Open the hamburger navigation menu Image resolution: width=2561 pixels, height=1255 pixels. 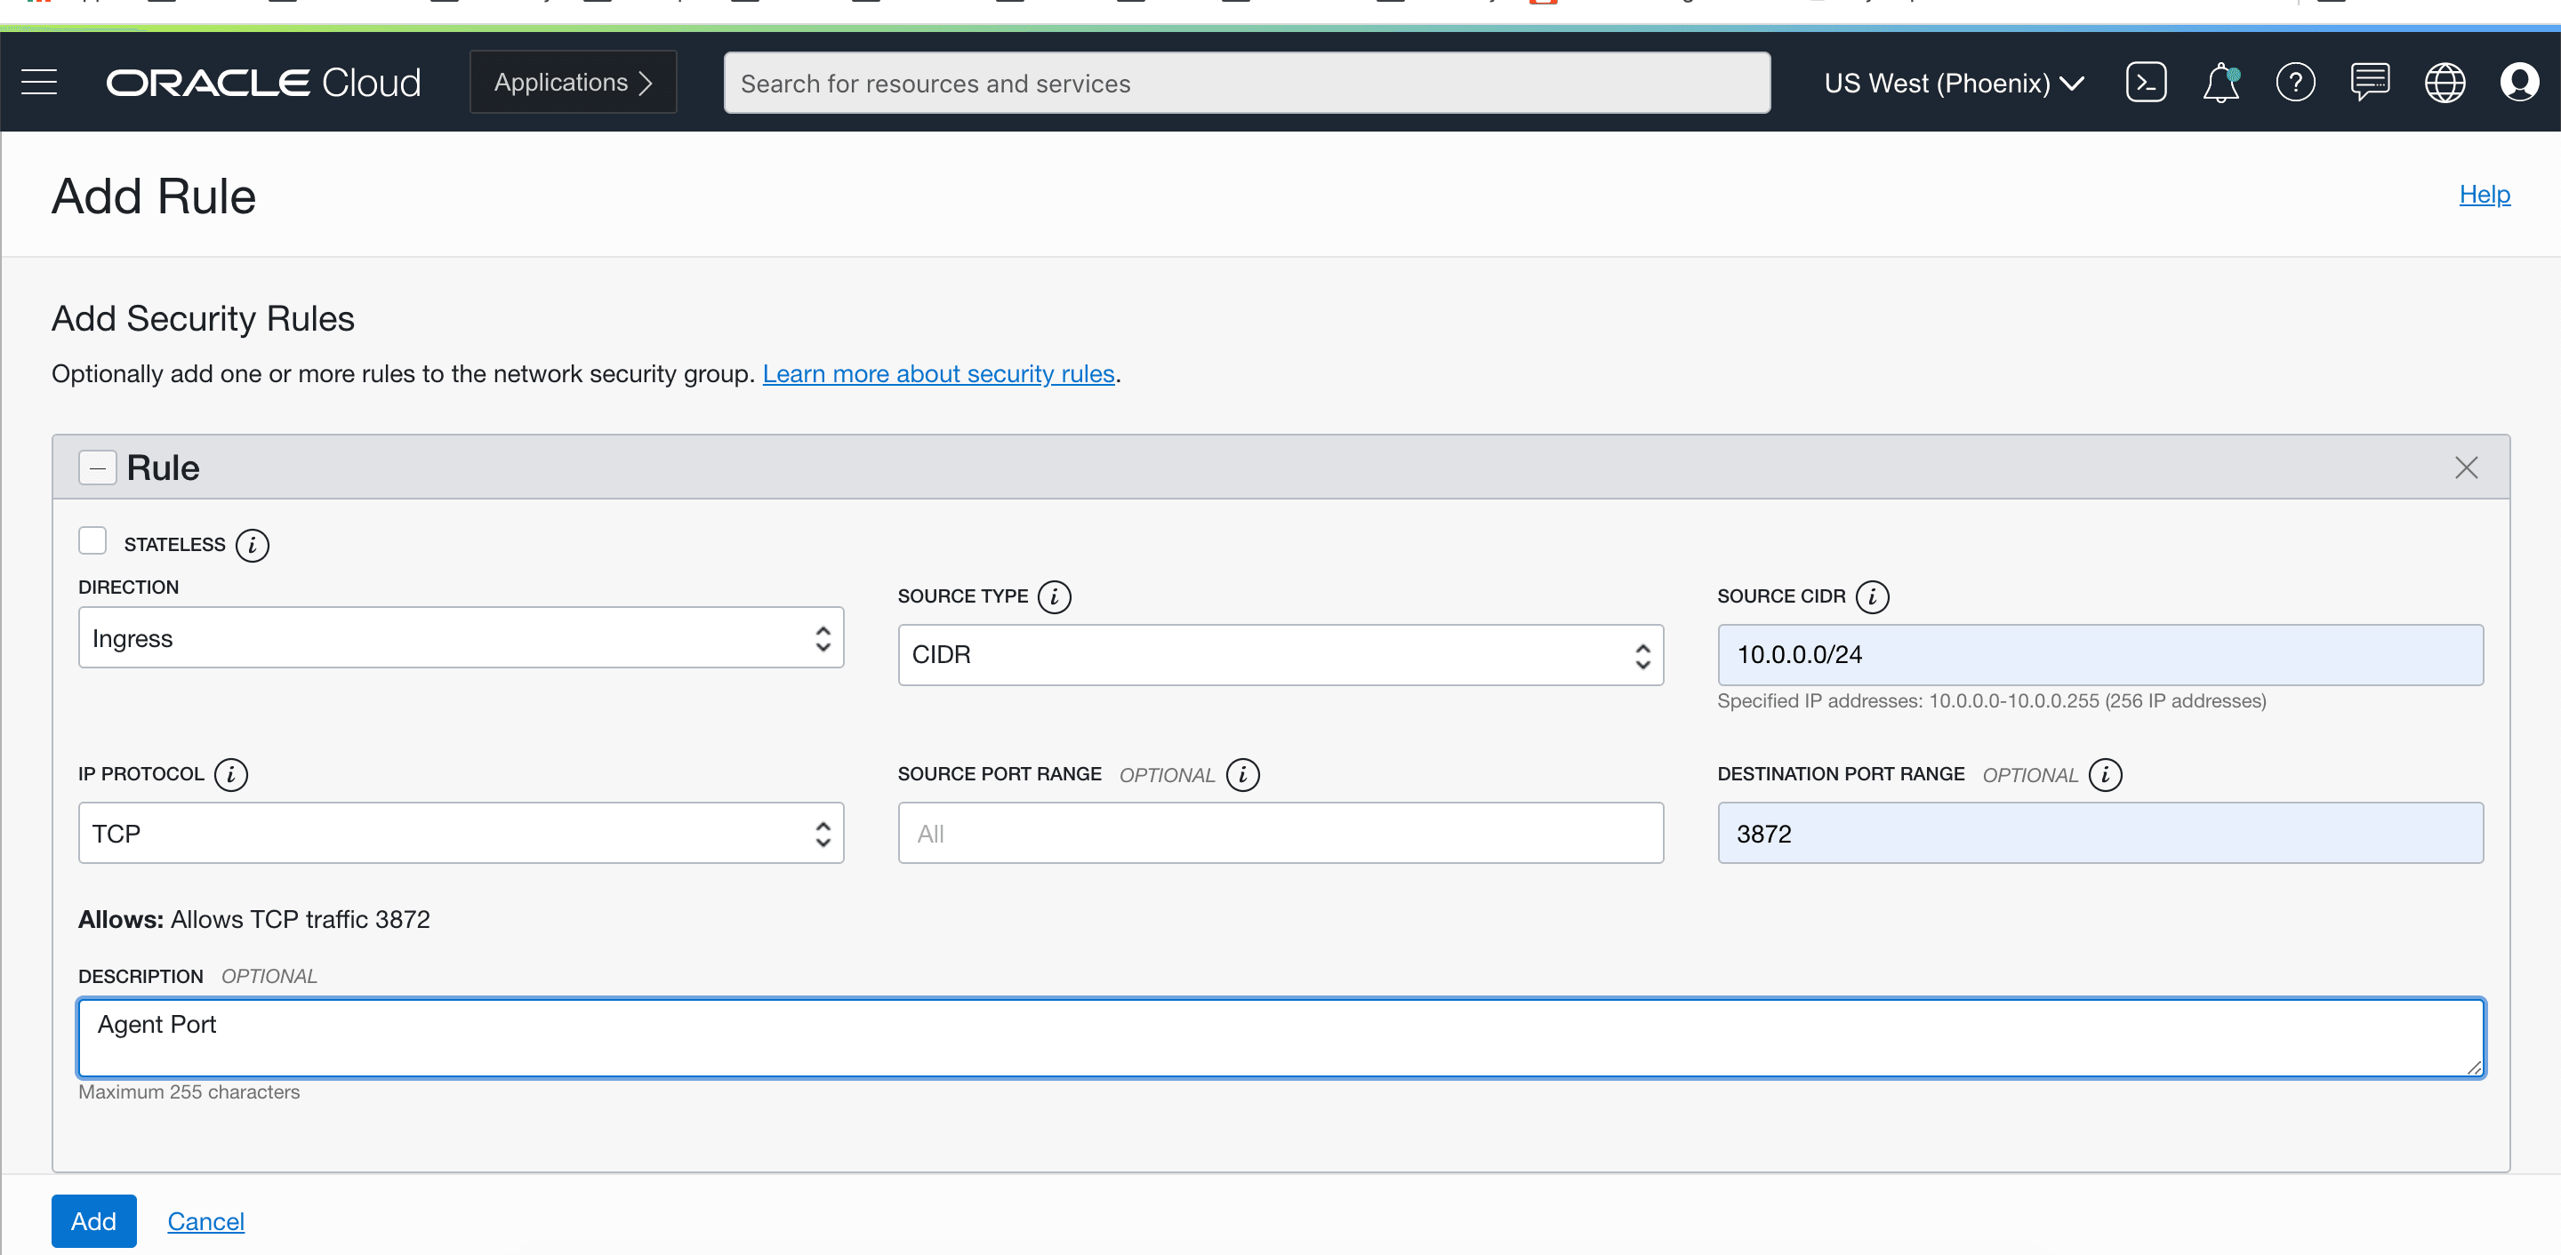coord(39,83)
